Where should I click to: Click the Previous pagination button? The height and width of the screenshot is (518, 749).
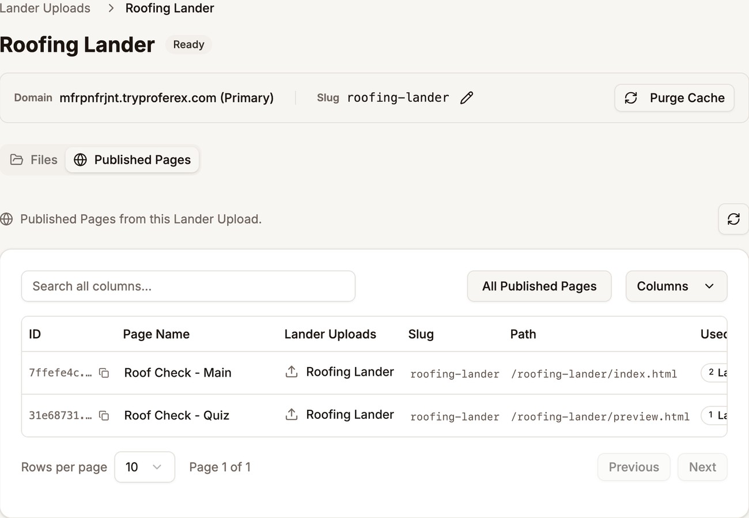(x=634, y=467)
